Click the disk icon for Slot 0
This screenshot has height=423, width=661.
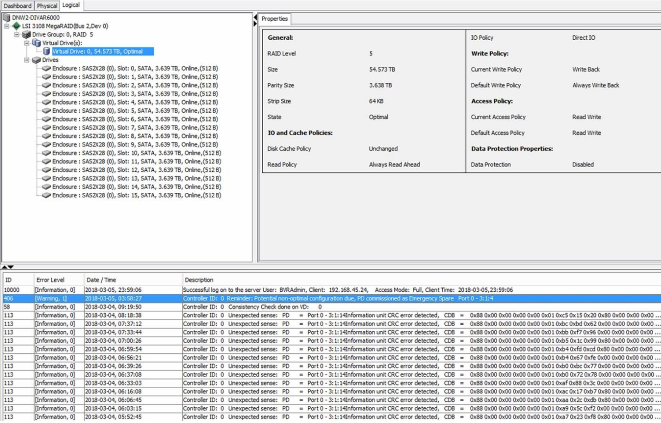click(x=46, y=69)
